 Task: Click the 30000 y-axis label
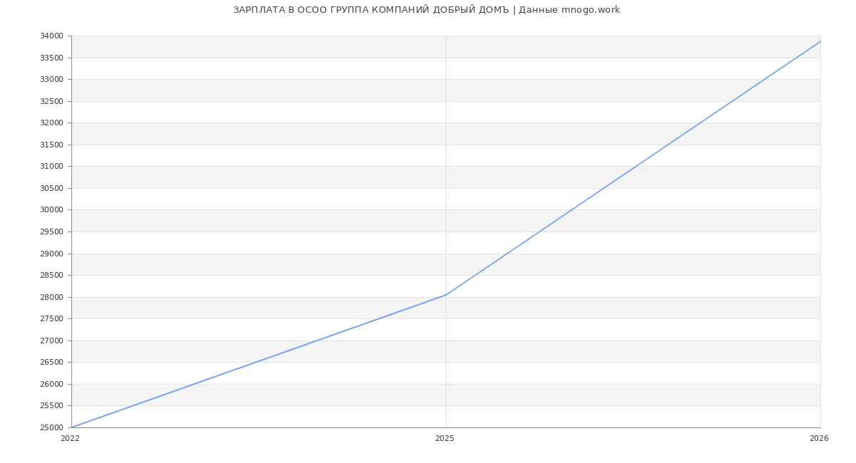tap(51, 210)
